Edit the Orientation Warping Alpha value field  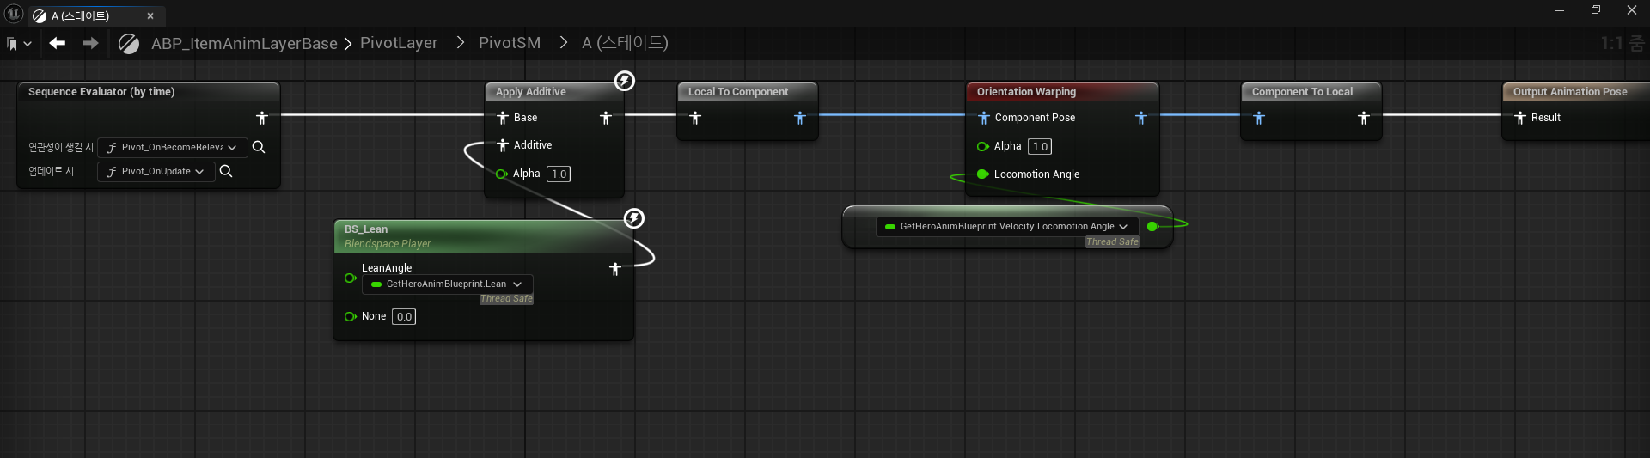coord(1040,146)
